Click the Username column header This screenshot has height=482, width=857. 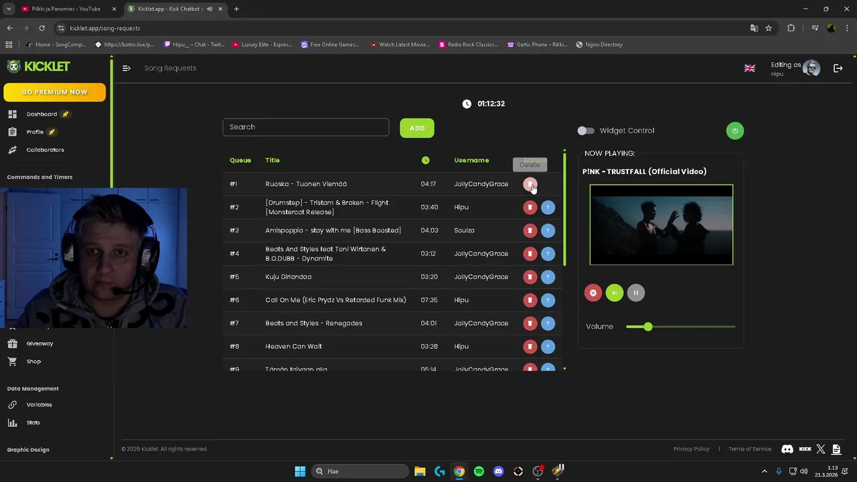click(471, 160)
